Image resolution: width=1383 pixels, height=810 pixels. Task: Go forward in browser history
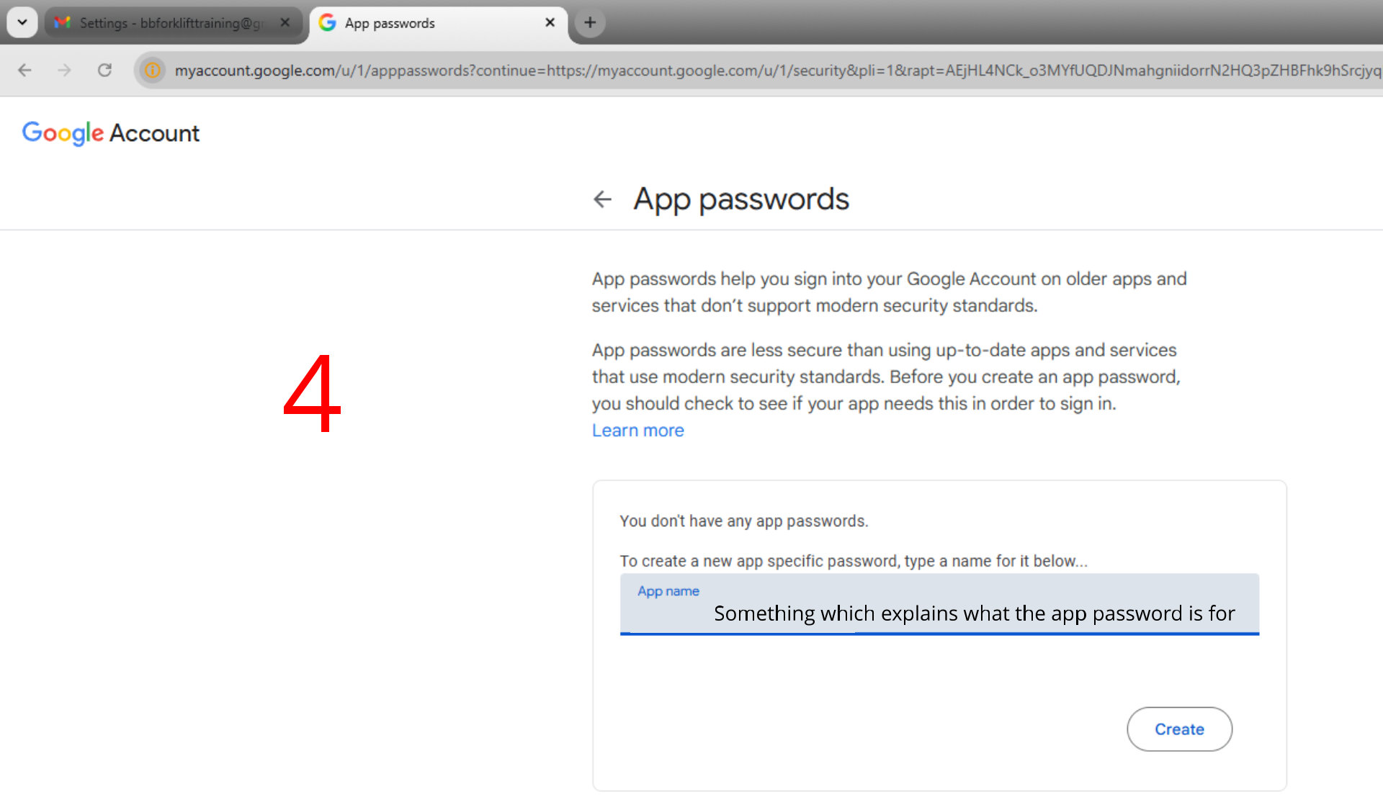[x=64, y=70]
